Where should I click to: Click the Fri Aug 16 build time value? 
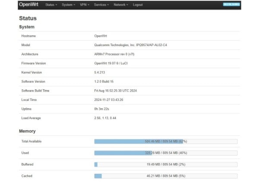[x=115, y=91]
